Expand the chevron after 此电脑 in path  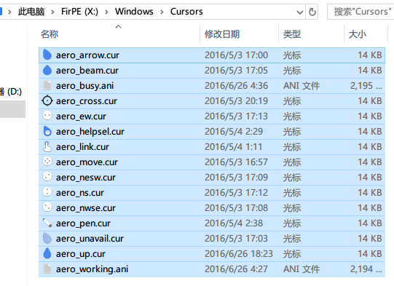[52, 12]
